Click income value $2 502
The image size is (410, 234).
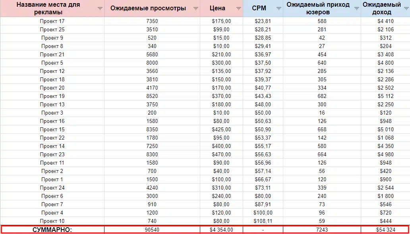click(385, 88)
